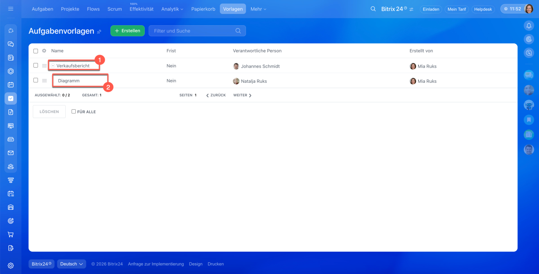
Task: Pin the Aufgabenvorlagen page with pin icon
Action: 99,32
